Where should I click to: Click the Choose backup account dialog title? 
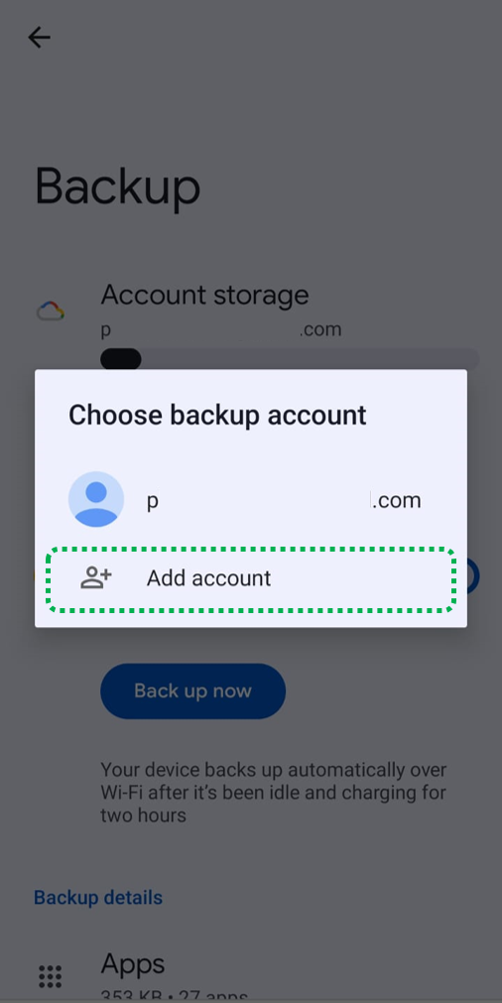pos(217,415)
